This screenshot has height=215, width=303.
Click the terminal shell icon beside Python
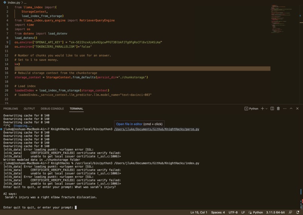tap(246, 109)
